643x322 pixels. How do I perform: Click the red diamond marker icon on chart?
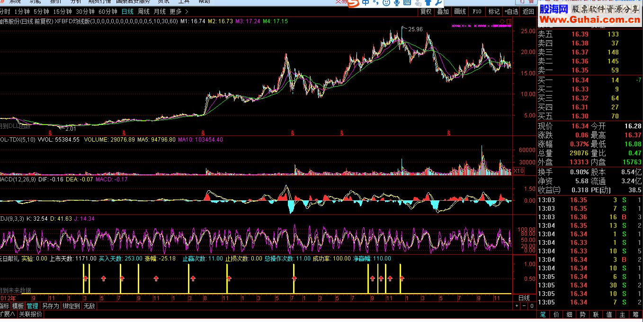[502, 21]
